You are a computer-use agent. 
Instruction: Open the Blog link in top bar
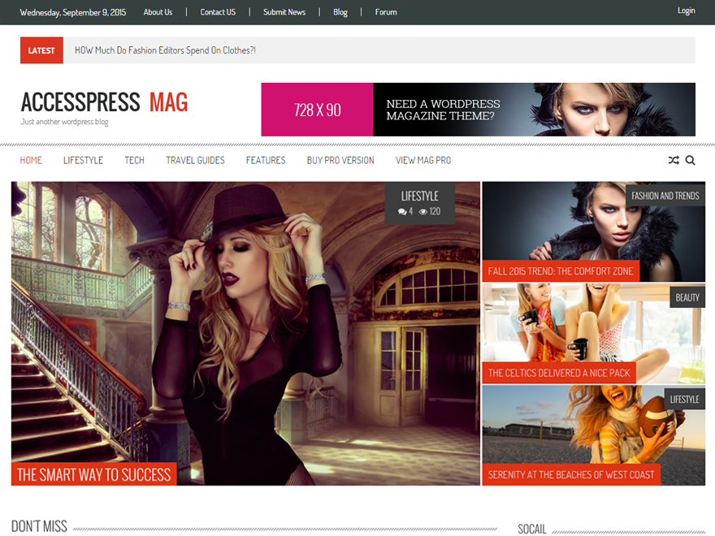[x=340, y=12]
